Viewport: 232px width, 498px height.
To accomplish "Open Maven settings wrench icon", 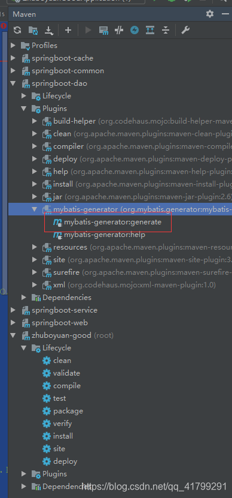I will click(x=185, y=30).
